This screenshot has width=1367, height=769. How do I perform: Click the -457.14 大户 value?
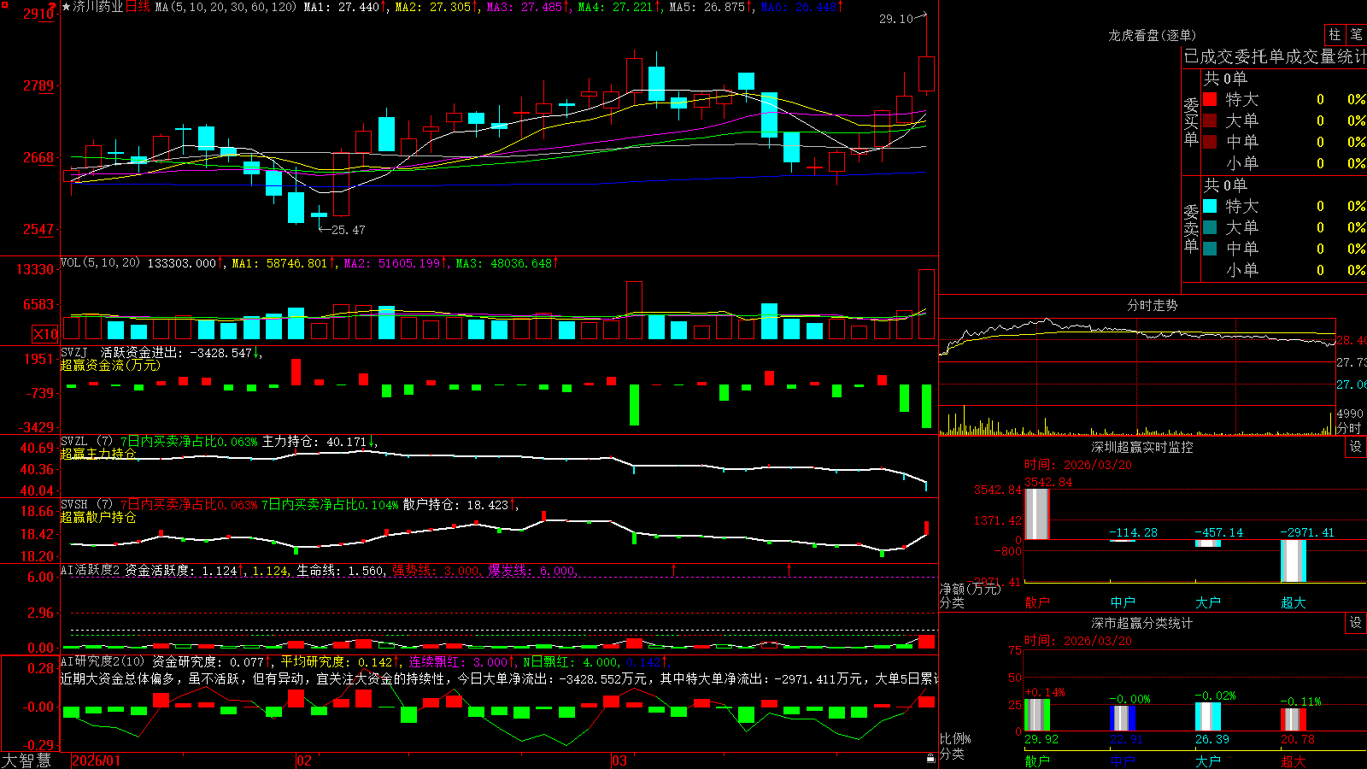[1218, 532]
